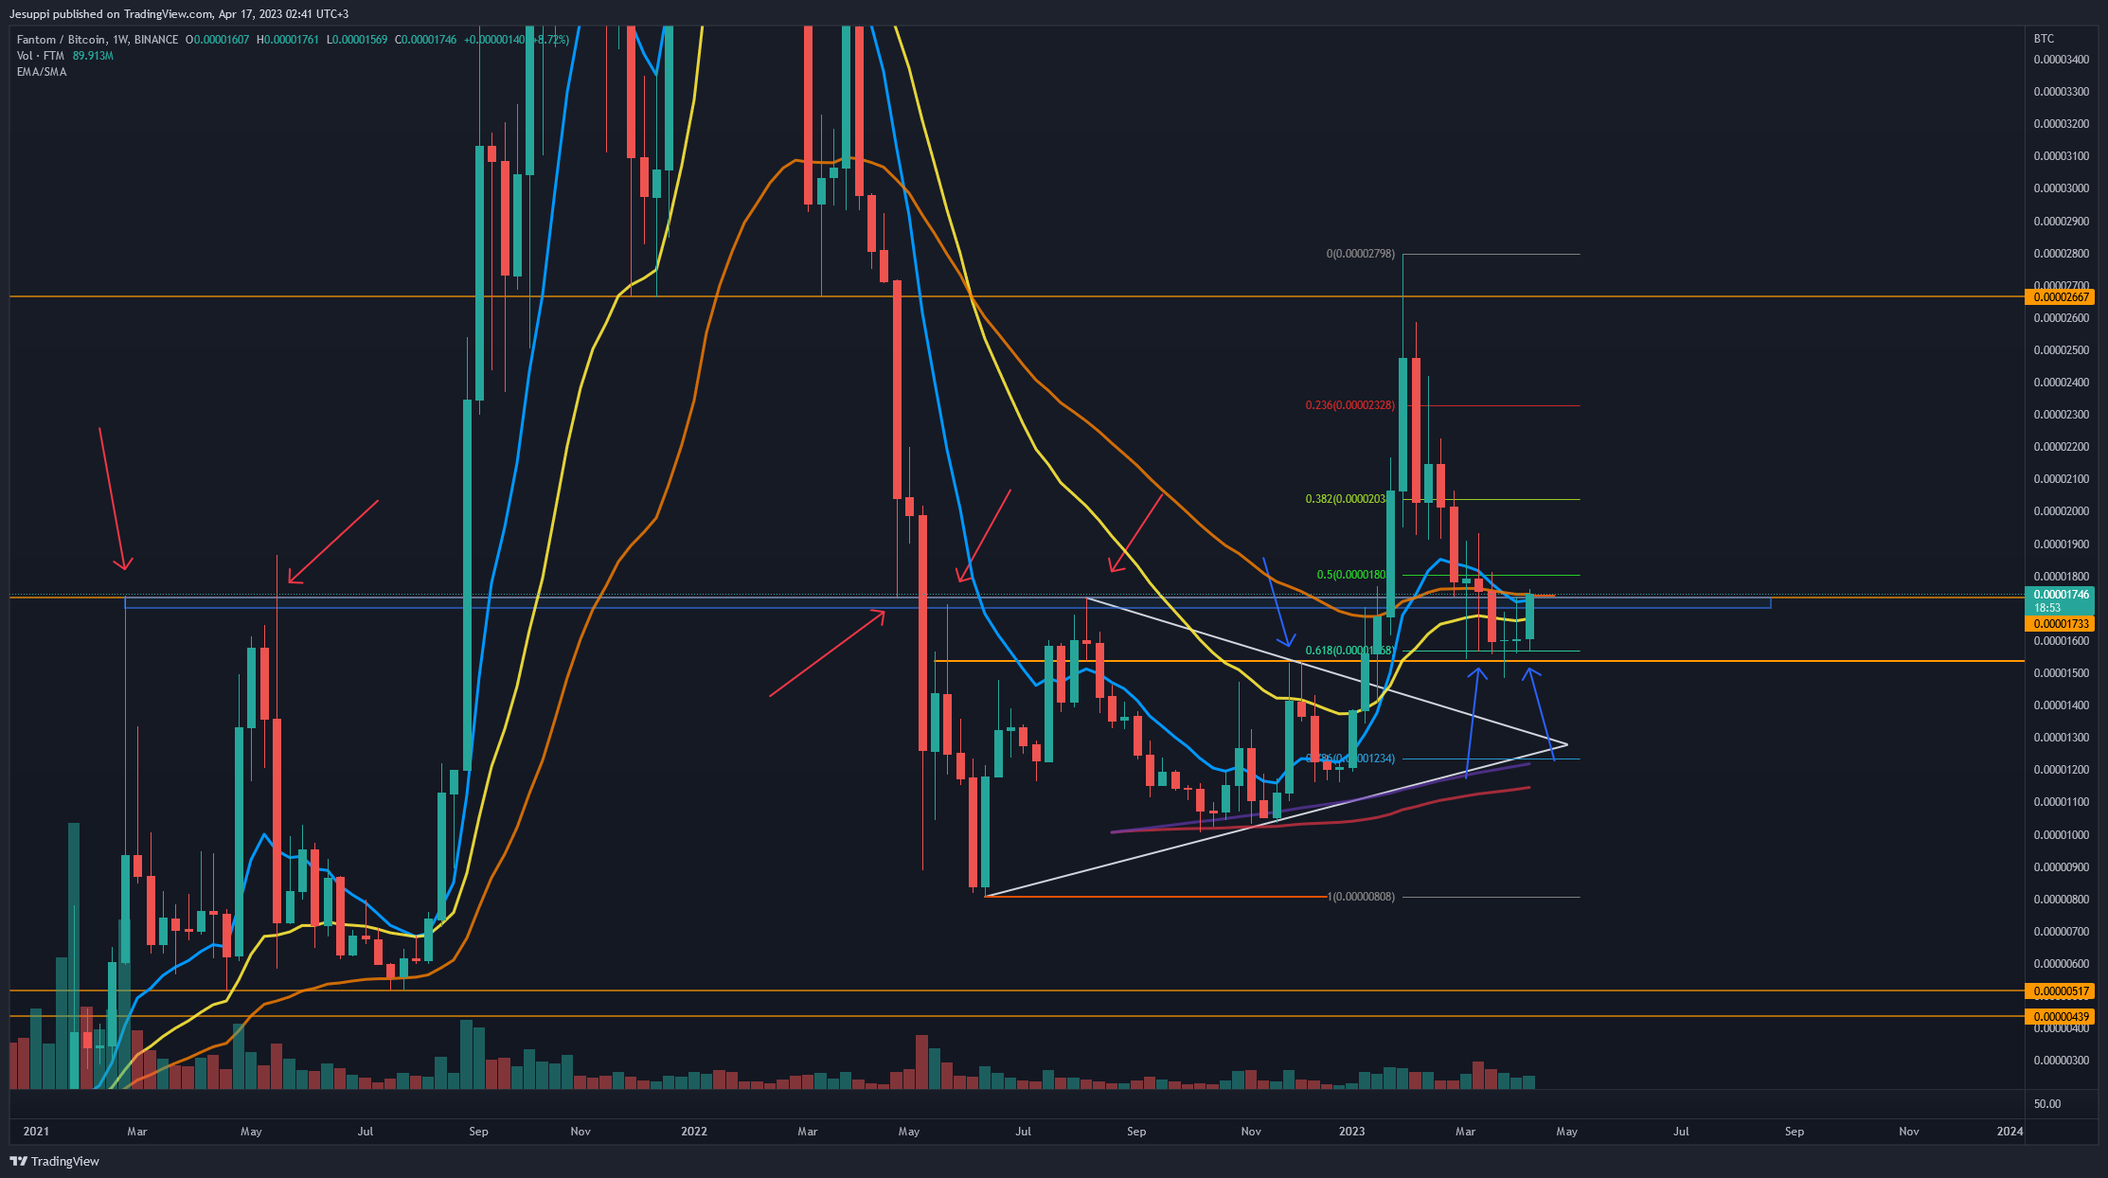The height and width of the screenshot is (1178, 2108).
Task: Click the 0.00000700 price axis tick
Action: pyautogui.click(x=2062, y=932)
